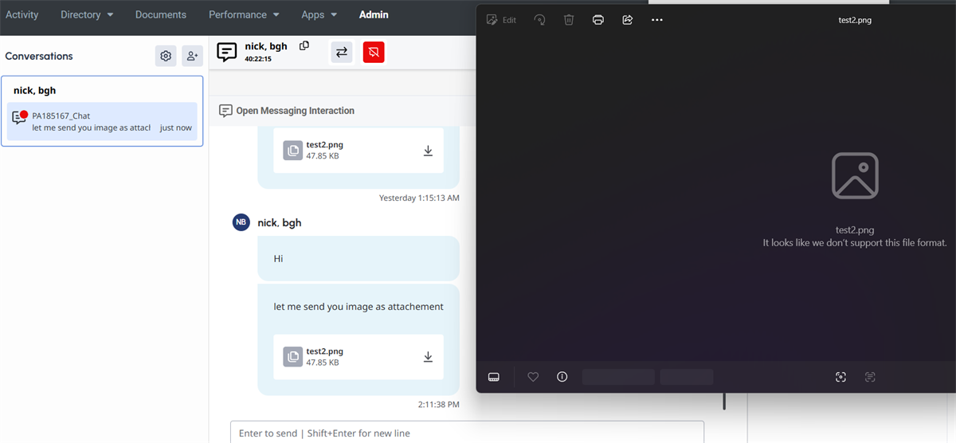This screenshot has height=443, width=956.
Task: Click file icon of test2.png in lower message
Action: click(x=292, y=357)
